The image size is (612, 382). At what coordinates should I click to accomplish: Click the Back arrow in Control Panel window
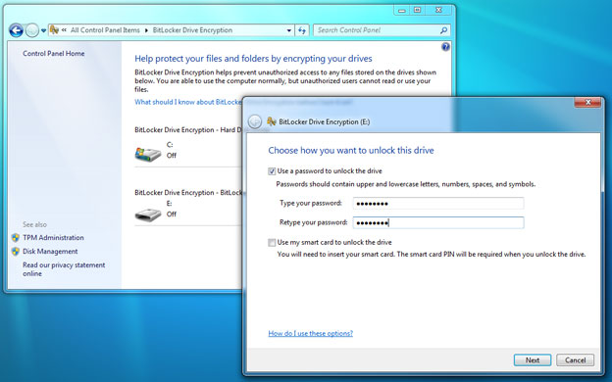tap(16, 30)
